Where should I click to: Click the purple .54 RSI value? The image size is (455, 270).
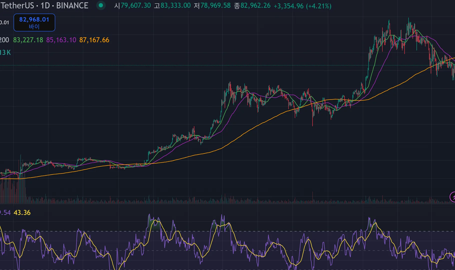coord(5,213)
